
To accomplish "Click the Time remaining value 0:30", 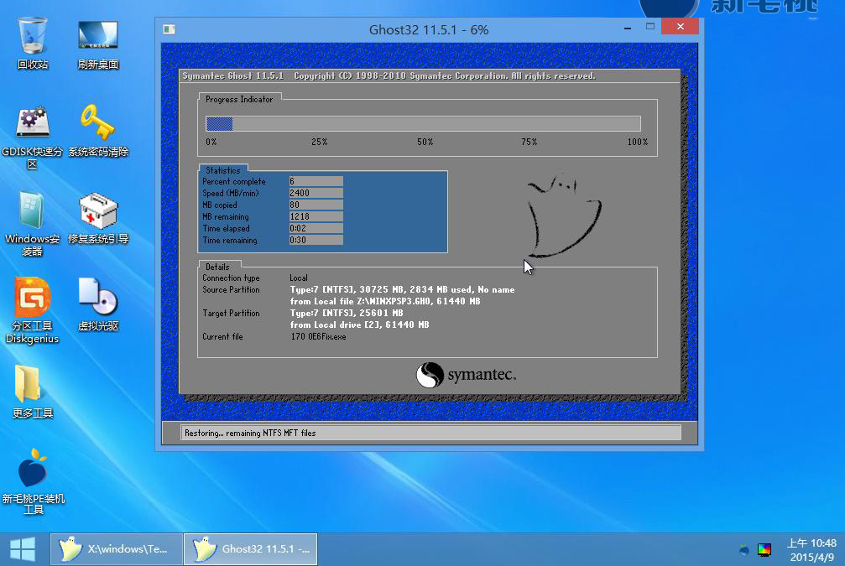I will [x=316, y=240].
